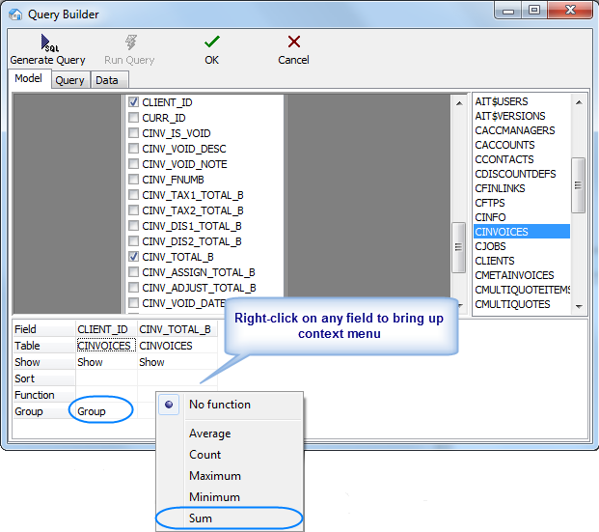Toggle Show cell for CINV_TOTAL_B column
The height and width of the screenshot is (532, 599).
pos(177,362)
